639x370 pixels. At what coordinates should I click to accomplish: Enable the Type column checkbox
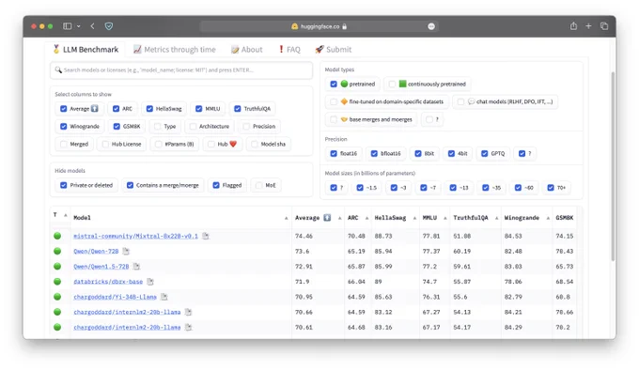click(x=157, y=126)
